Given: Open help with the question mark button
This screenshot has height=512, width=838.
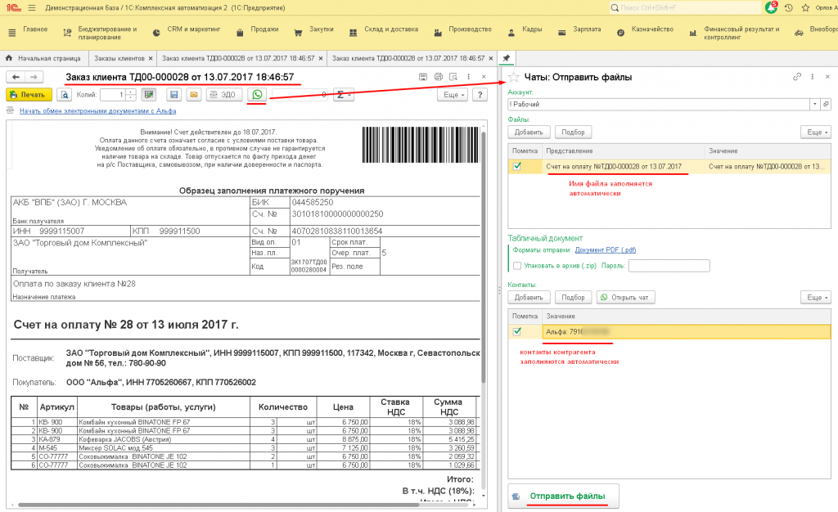Looking at the screenshot, I should coord(480,95).
